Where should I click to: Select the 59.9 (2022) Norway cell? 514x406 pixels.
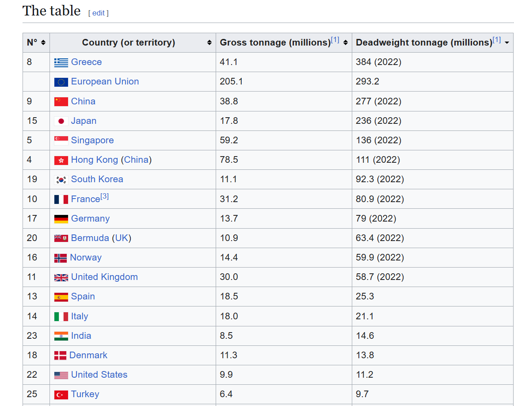point(433,257)
